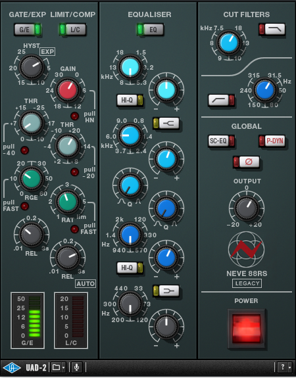The height and width of the screenshot is (378, 296).
Task: Click the LEGACY label badge
Action: (x=247, y=283)
